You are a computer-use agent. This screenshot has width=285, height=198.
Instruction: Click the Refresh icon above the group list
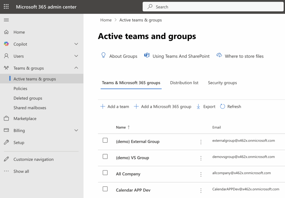pyautogui.click(x=222, y=106)
